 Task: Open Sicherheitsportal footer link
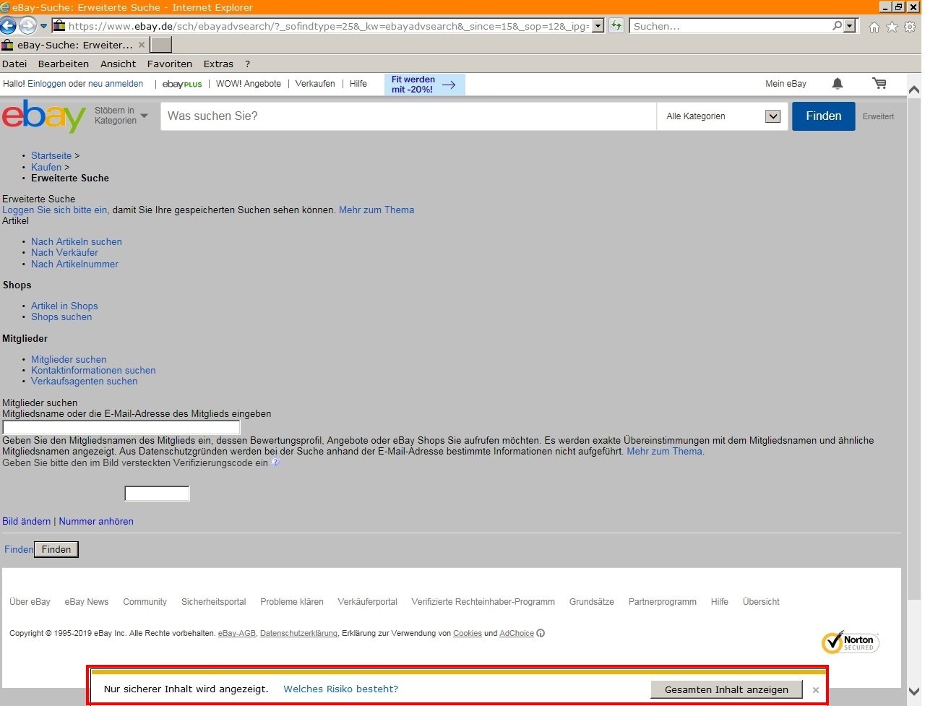point(213,601)
